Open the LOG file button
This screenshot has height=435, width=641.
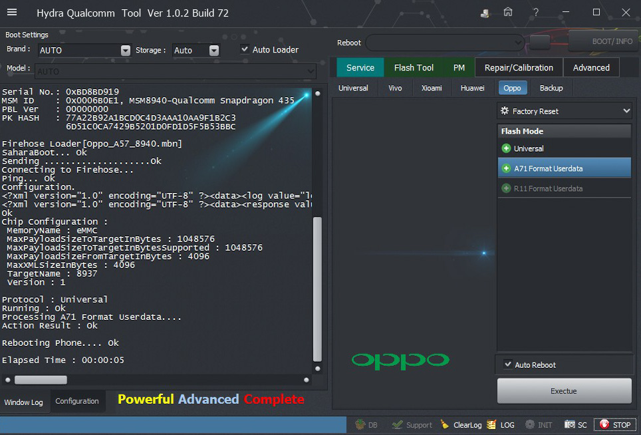501,425
